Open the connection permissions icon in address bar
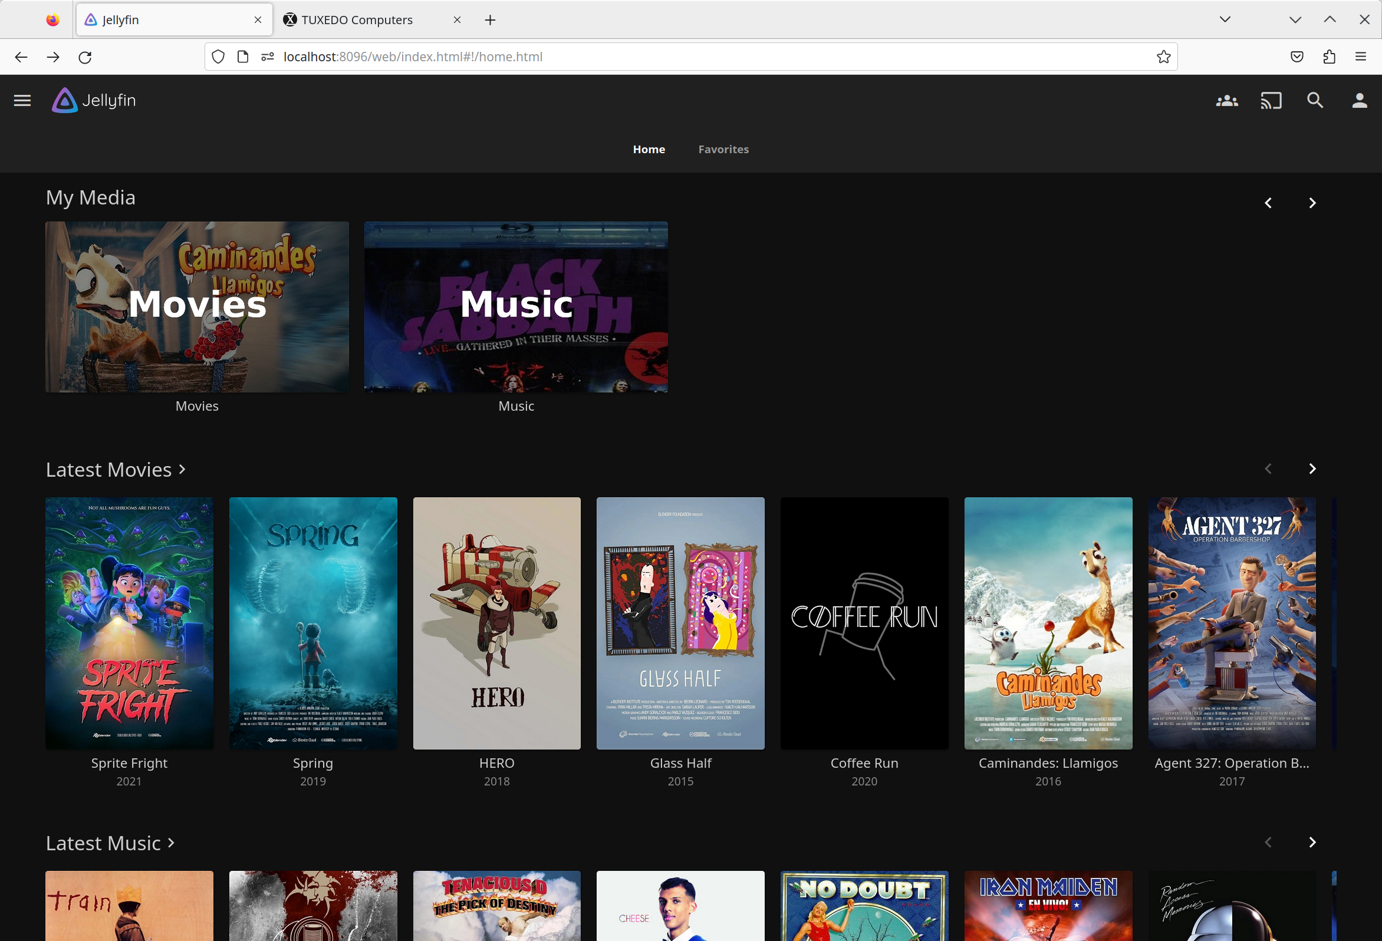Screen dimensions: 1382x941 (x=266, y=57)
